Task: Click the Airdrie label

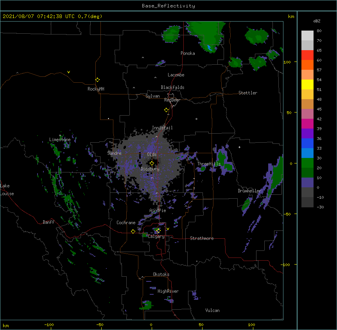Action: point(158,210)
